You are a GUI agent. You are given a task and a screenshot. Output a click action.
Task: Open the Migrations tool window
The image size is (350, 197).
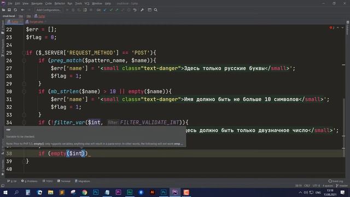[83, 181]
